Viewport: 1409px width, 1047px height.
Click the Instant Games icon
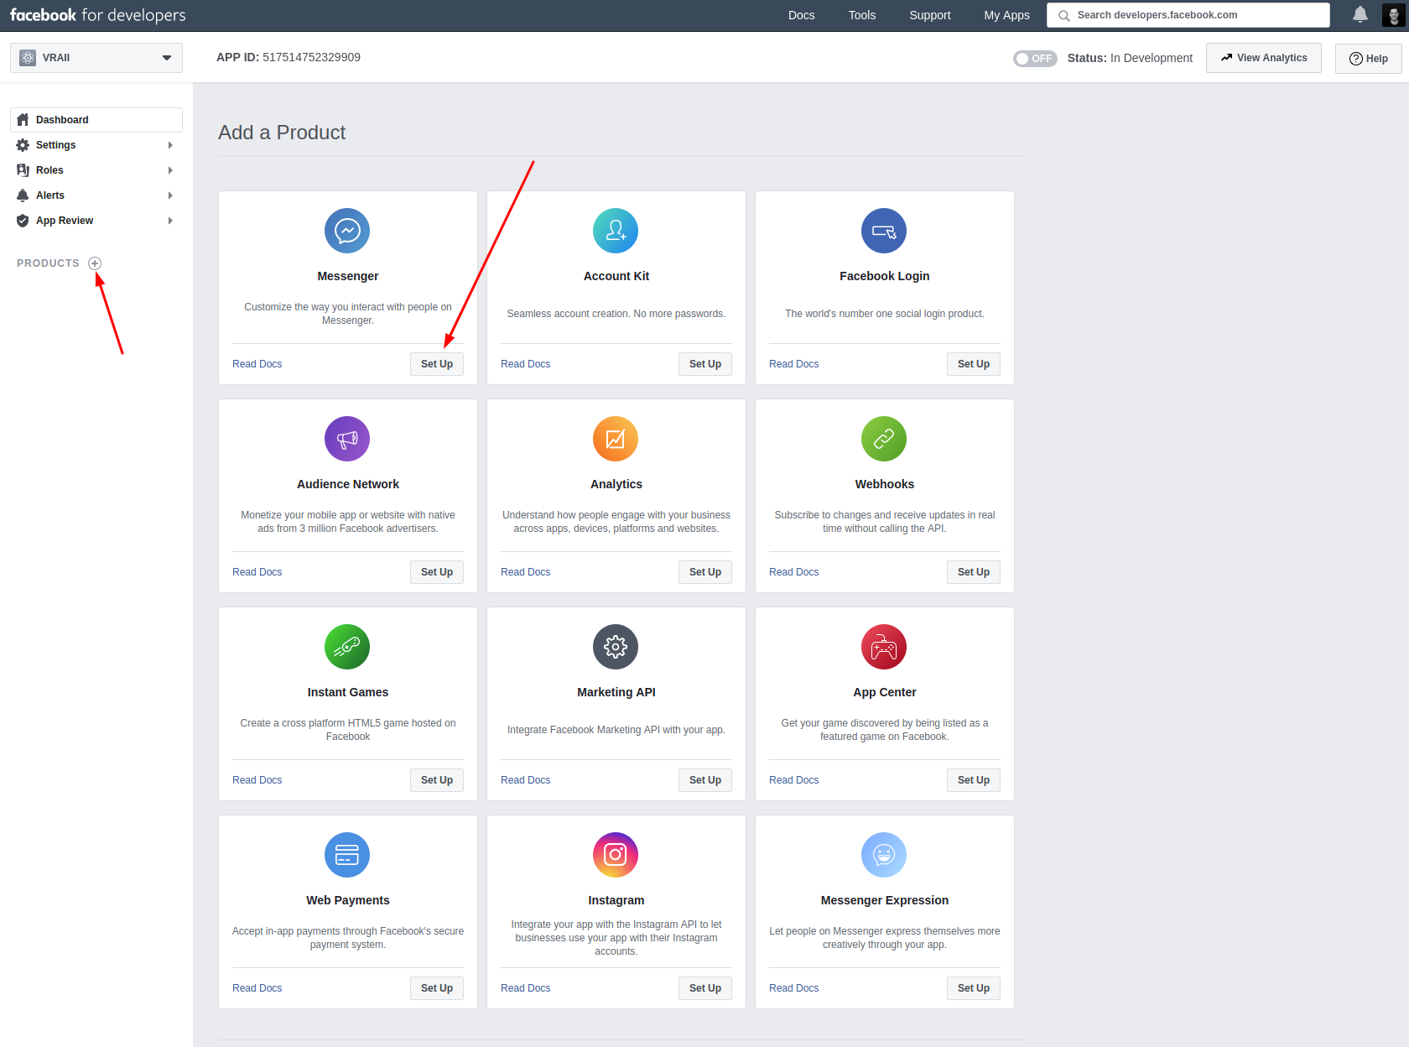(347, 647)
